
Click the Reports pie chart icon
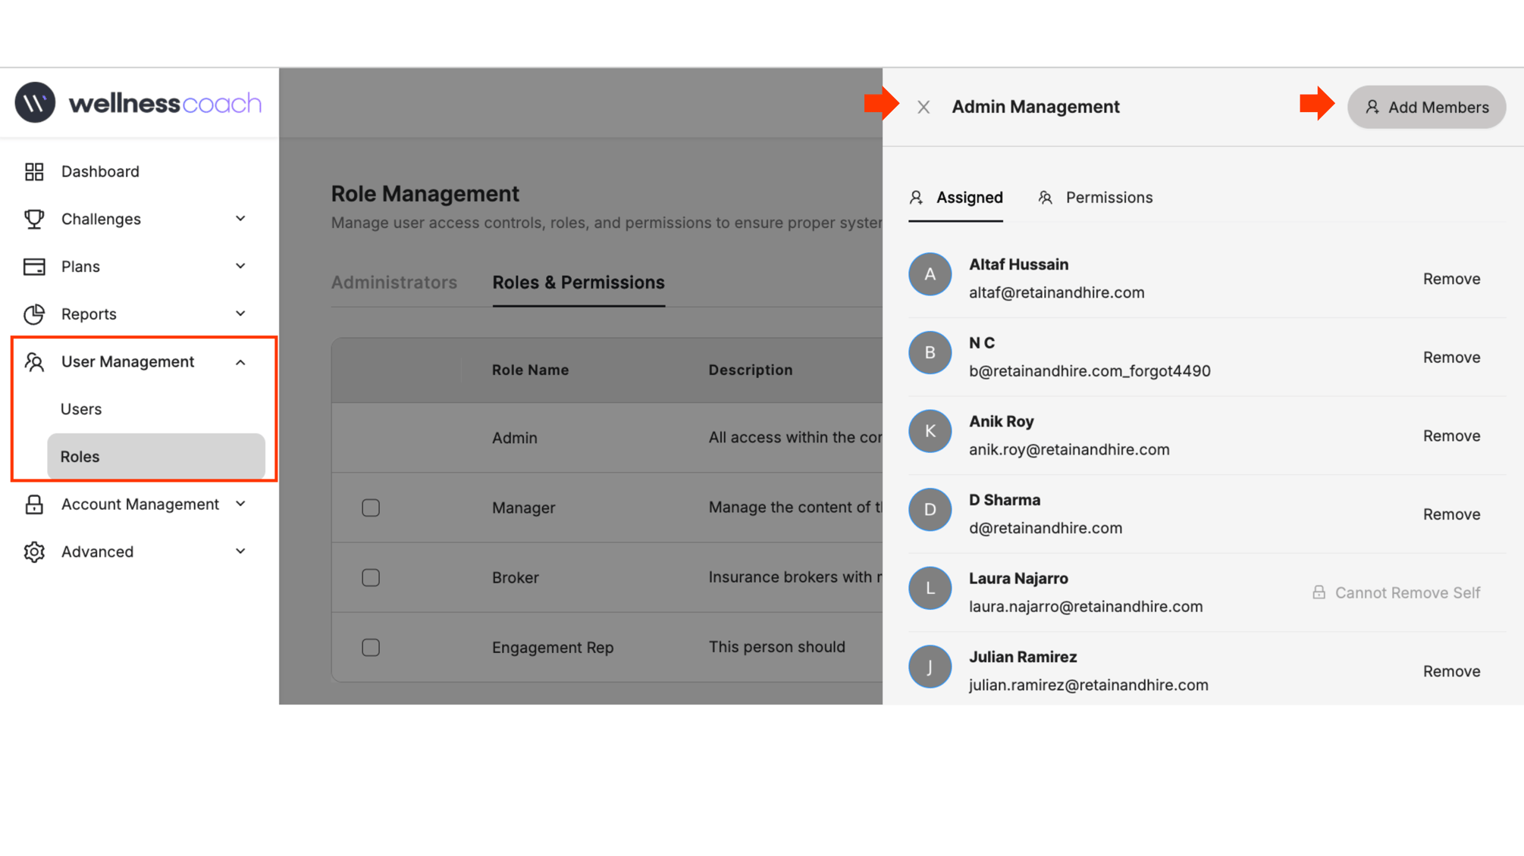[x=34, y=314]
